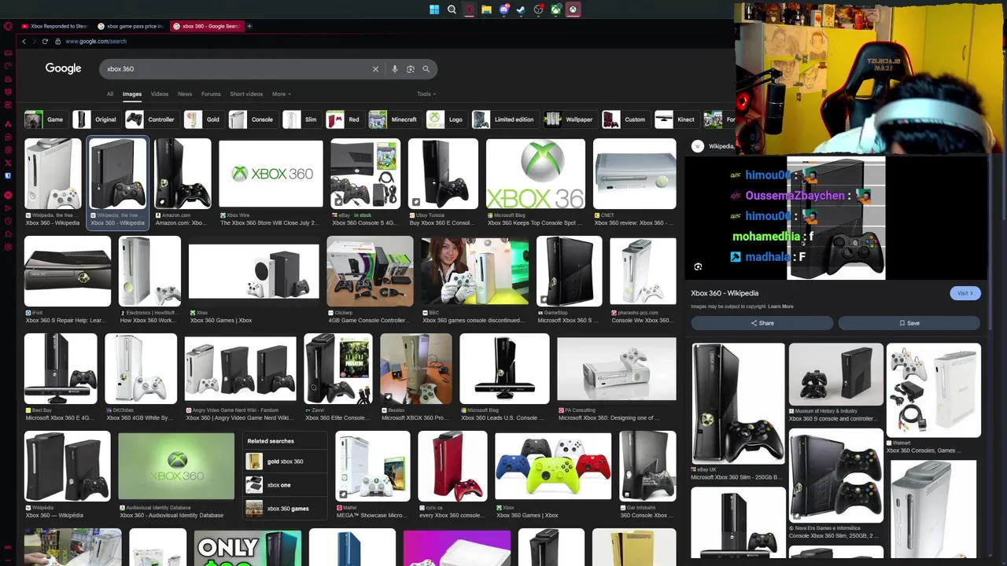Open the BBC 'Xbox 360 games console discontinued' thumbnail
Image resolution: width=1007 pixels, height=566 pixels.
474,271
